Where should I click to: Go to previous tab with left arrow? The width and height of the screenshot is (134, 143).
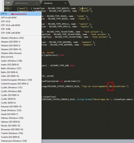(x=7, y=3)
